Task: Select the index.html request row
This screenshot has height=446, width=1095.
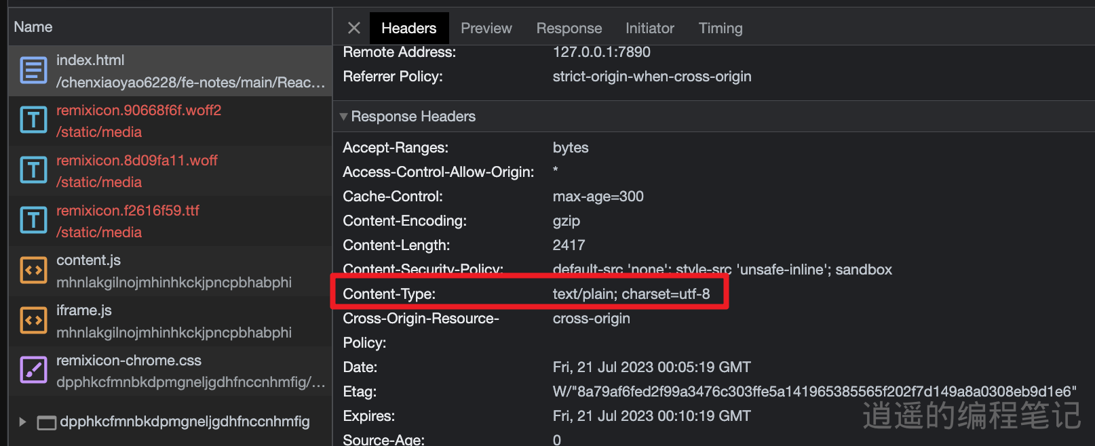Action: pos(190,70)
